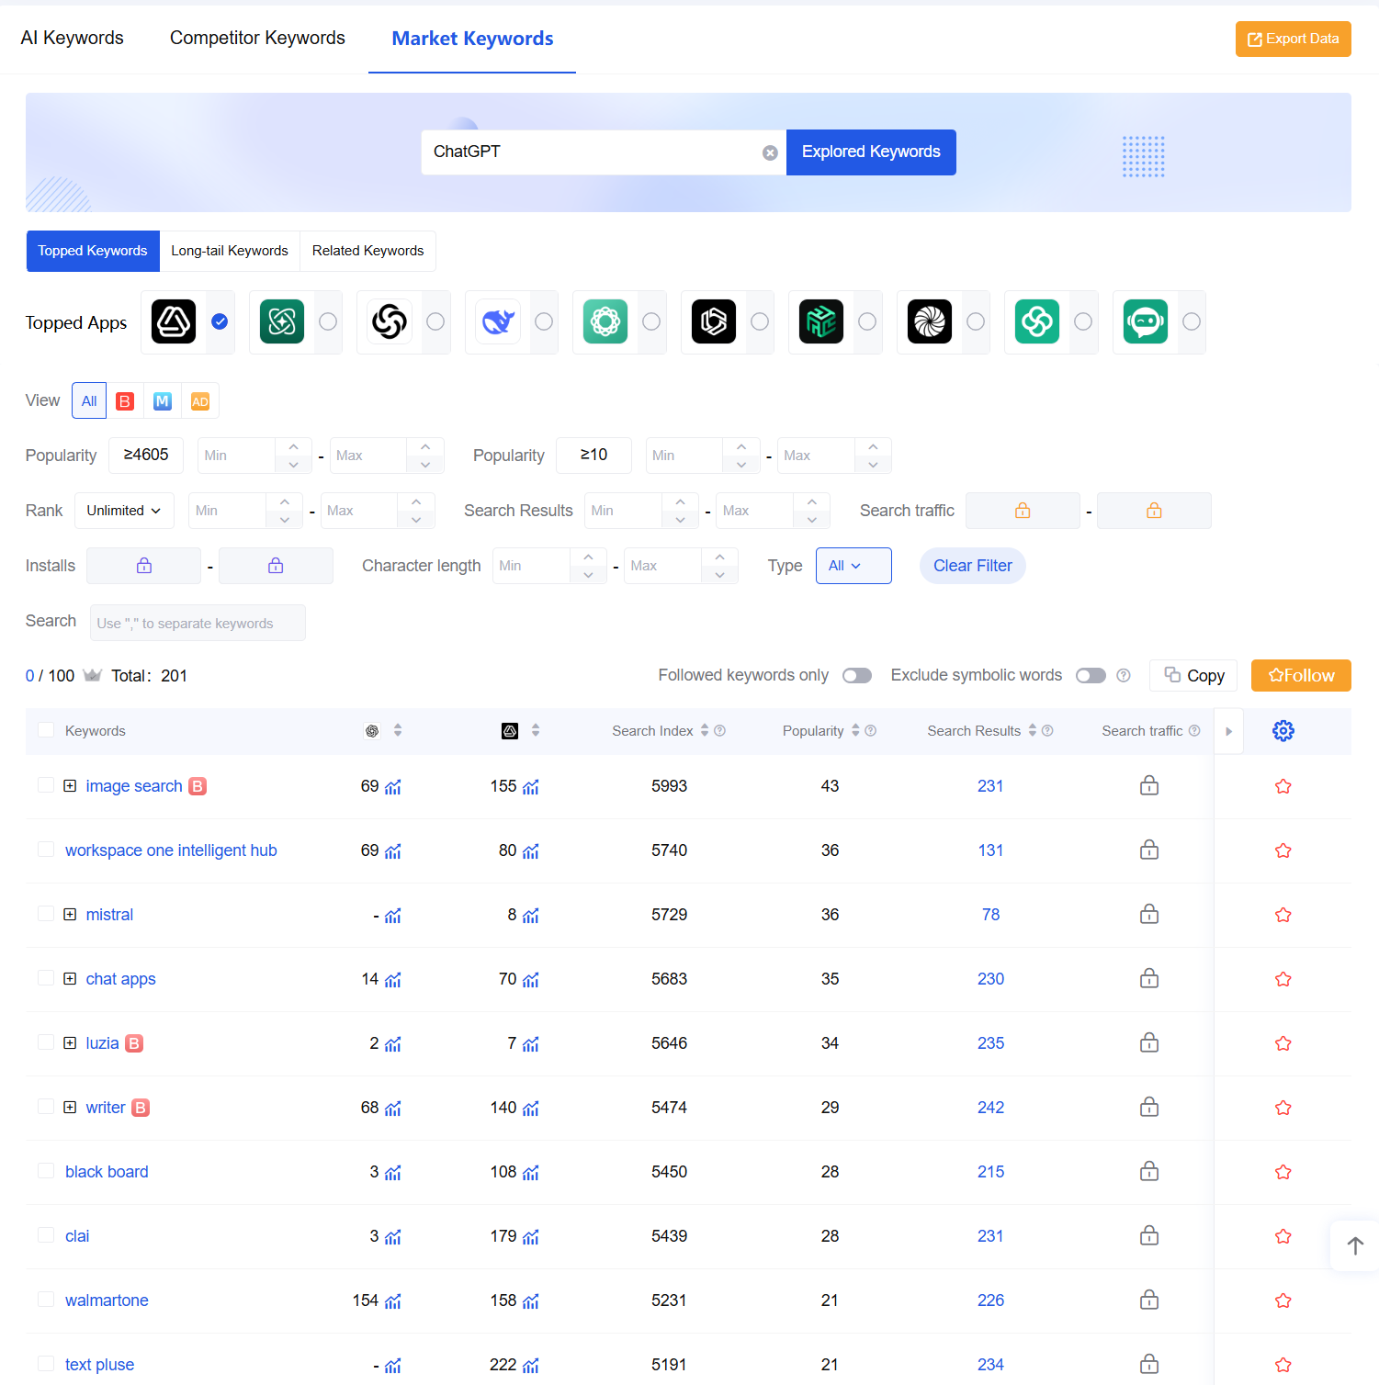Image resolution: width=1379 pixels, height=1385 pixels.
Task: Expand the writer keyword row
Action: (x=70, y=1108)
